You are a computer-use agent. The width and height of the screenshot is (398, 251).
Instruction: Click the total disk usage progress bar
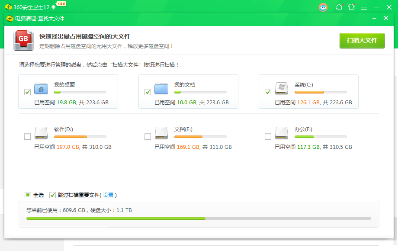tap(199, 219)
